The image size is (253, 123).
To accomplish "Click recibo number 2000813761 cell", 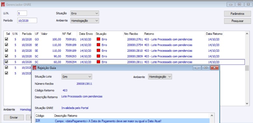I will (135, 39).
